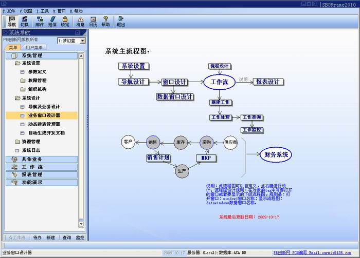The width and height of the screenshot is (360, 258).
Task: Click the 报表管理 section tag icon
Action: click(14, 175)
